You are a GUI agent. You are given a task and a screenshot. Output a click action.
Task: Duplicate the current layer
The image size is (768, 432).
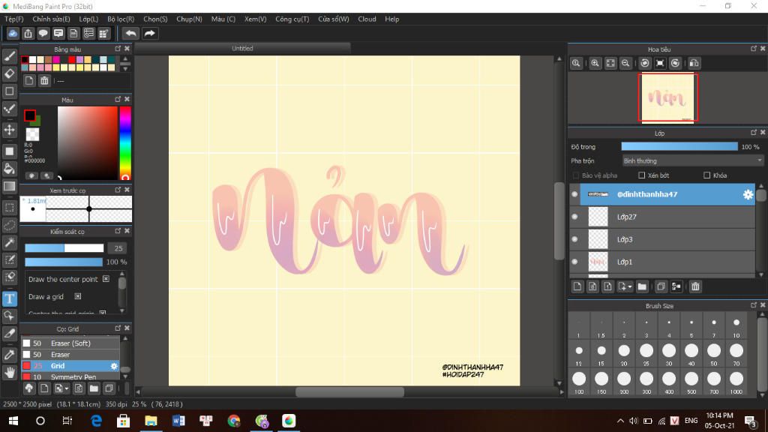[x=661, y=286]
